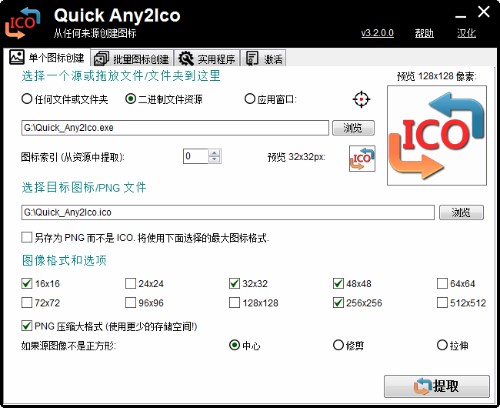Click the 提取 extract button
This screenshot has height=408, width=500.
(437, 386)
